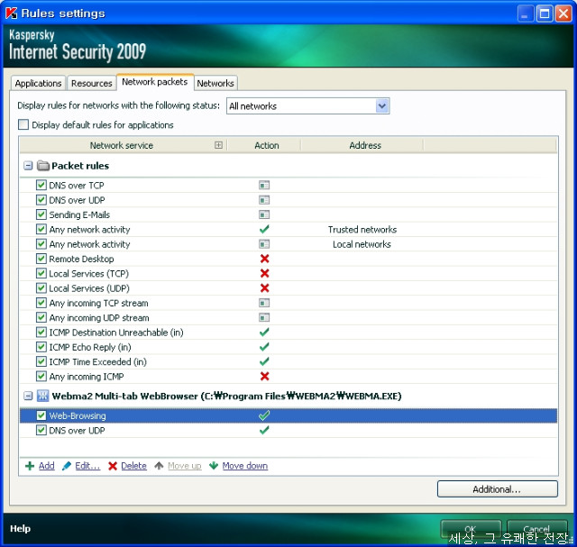Click the Edit... link
The width and height of the screenshot is (577, 547).
point(87,466)
